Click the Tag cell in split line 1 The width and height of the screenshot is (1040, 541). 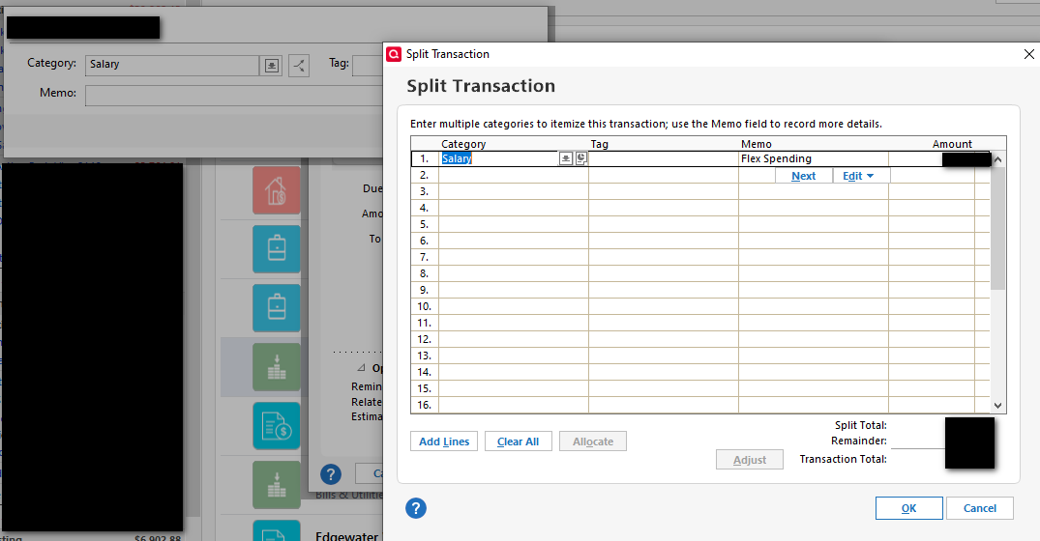(x=664, y=158)
